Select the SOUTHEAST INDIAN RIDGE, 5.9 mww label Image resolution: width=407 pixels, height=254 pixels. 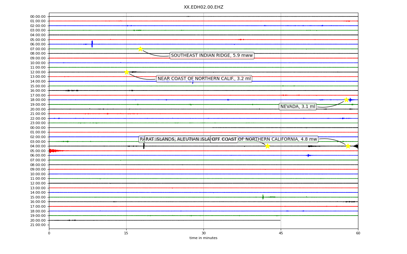(212, 56)
